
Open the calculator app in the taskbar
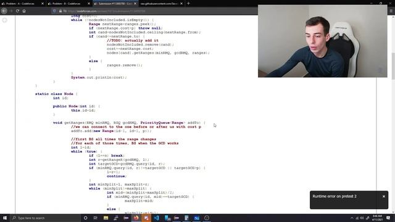(186, 218)
